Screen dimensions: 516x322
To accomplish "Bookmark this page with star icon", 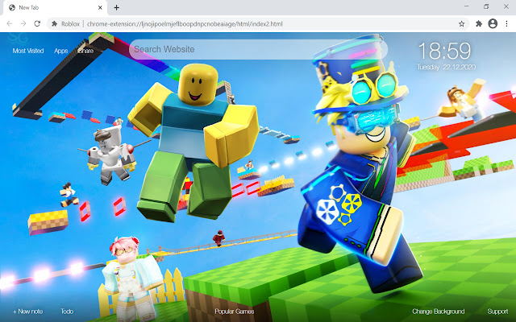I will 462,23.
